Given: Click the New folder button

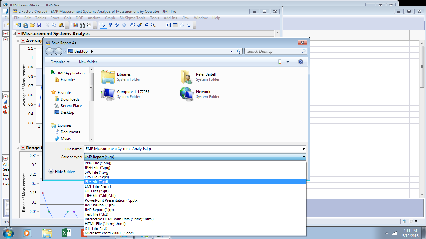Looking at the screenshot, I should (88, 62).
